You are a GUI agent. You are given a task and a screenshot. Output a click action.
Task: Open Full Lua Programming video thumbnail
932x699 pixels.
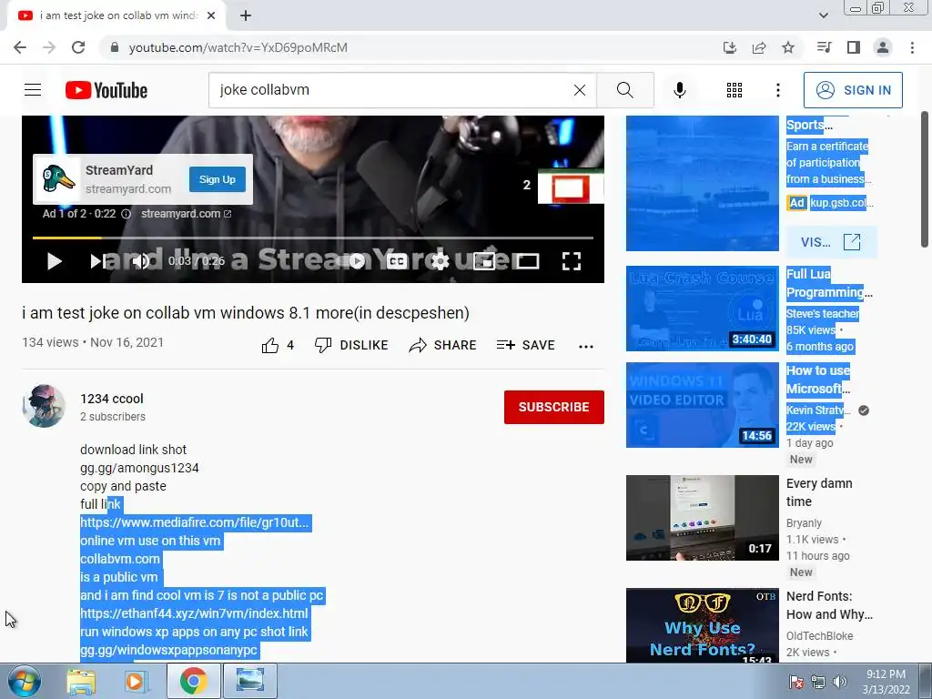pyautogui.click(x=703, y=309)
